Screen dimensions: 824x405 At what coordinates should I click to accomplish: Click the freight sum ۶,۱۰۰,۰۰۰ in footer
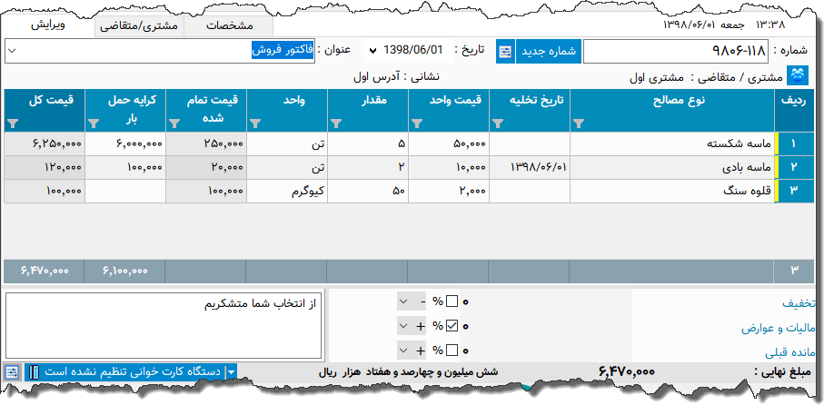click(x=125, y=271)
